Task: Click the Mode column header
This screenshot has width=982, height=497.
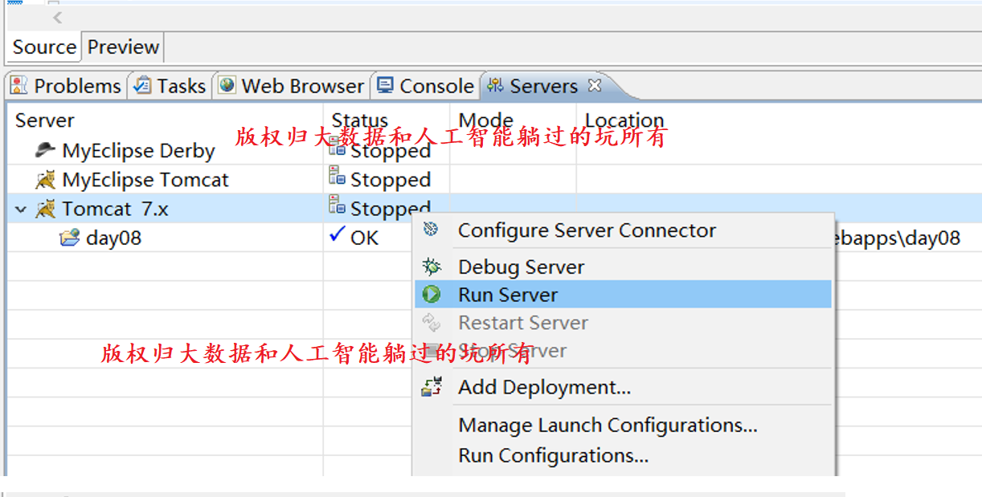Action: coord(485,120)
